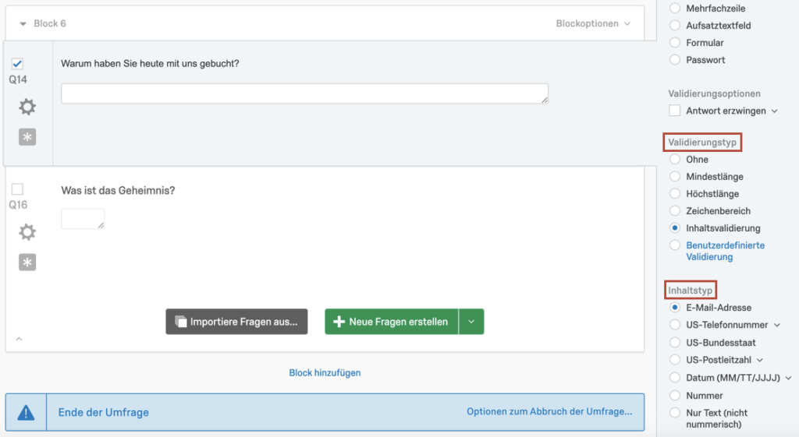Click into the Q14 answer text field
The width and height of the screenshot is (799, 437).
[305, 93]
